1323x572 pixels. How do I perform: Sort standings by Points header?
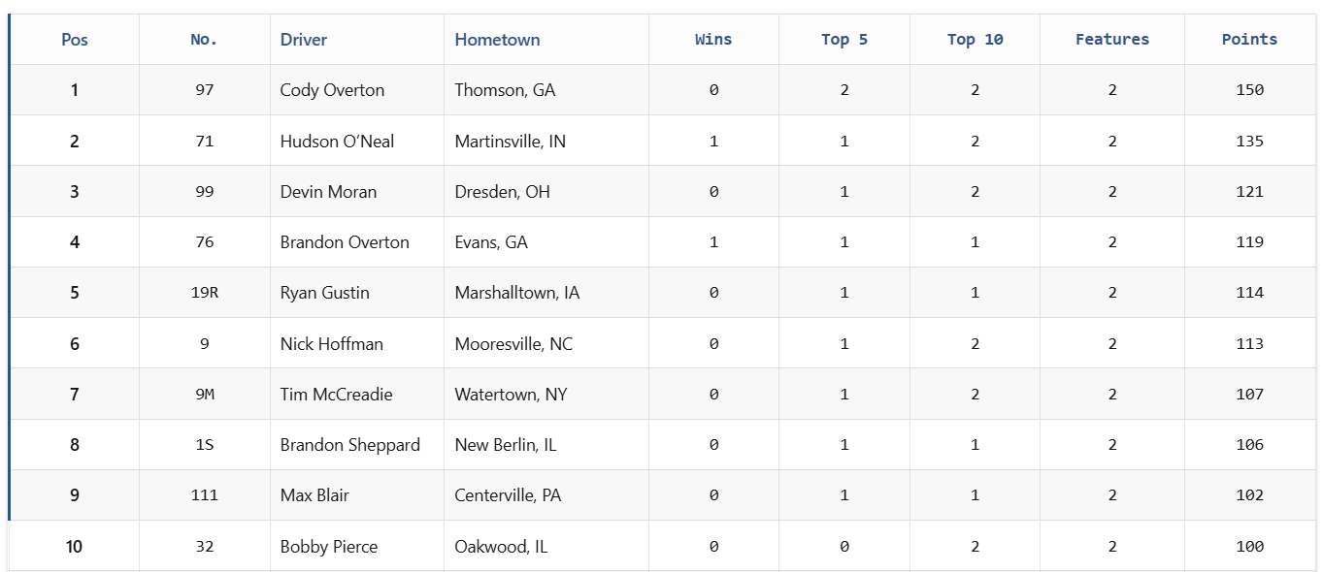pyautogui.click(x=1249, y=40)
